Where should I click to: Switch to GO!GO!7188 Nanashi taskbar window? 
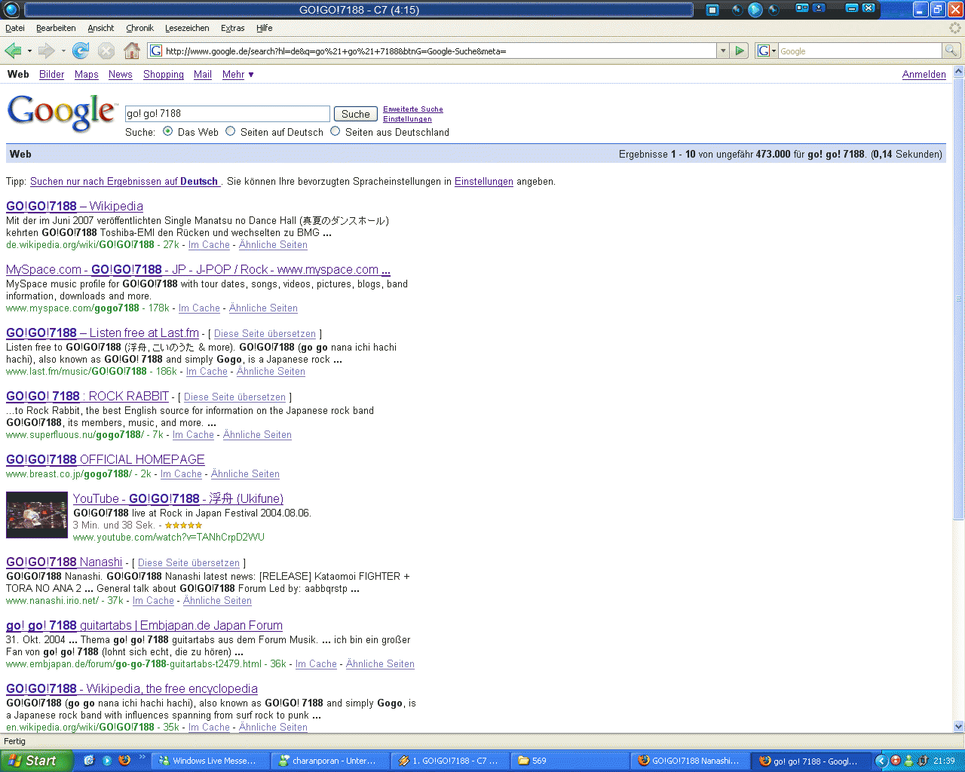[x=690, y=761]
